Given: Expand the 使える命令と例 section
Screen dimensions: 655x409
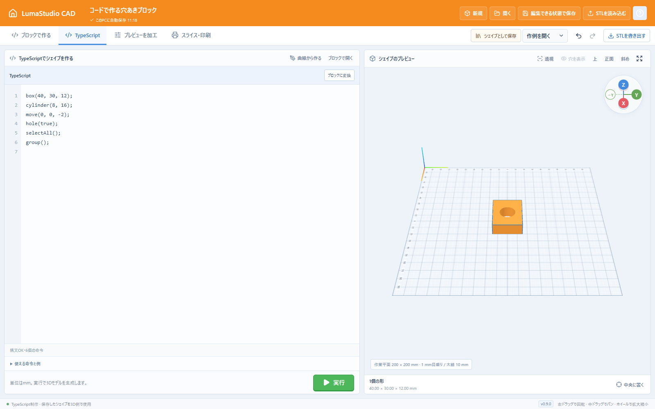Looking at the screenshot, I should 25,364.
